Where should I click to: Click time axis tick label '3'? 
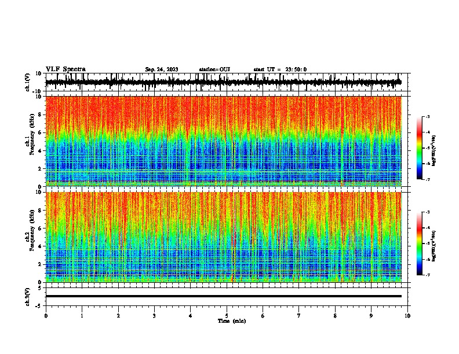(154, 316)
